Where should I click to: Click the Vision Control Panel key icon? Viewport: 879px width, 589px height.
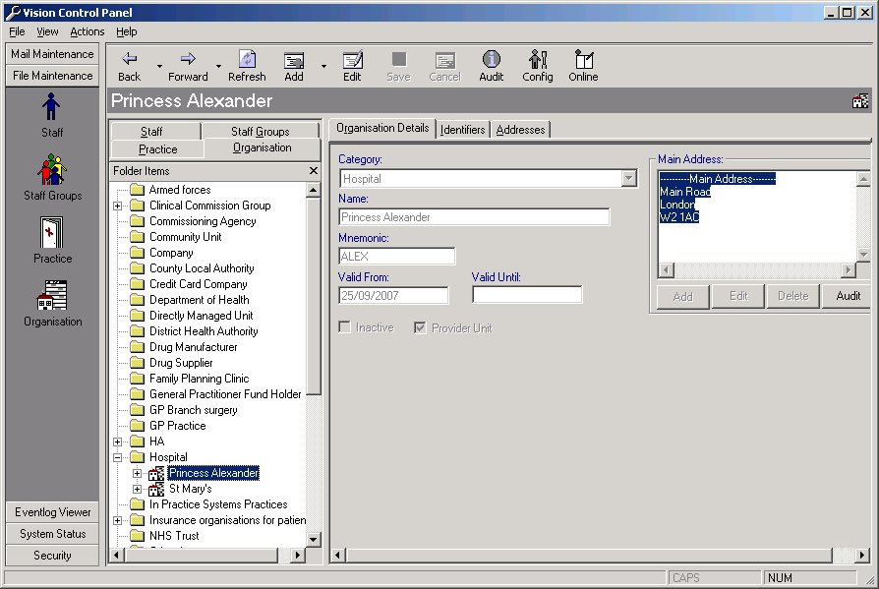pyautogui.click(x=13, y=13)
